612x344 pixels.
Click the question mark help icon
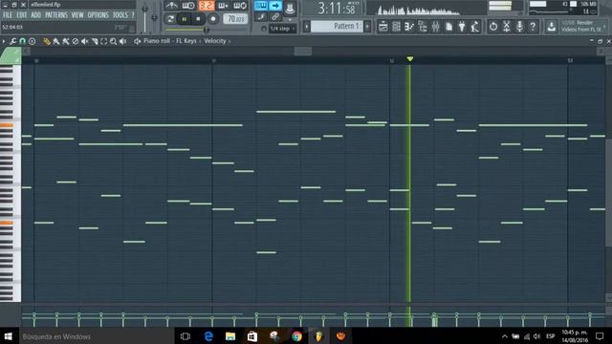(533, 27)
